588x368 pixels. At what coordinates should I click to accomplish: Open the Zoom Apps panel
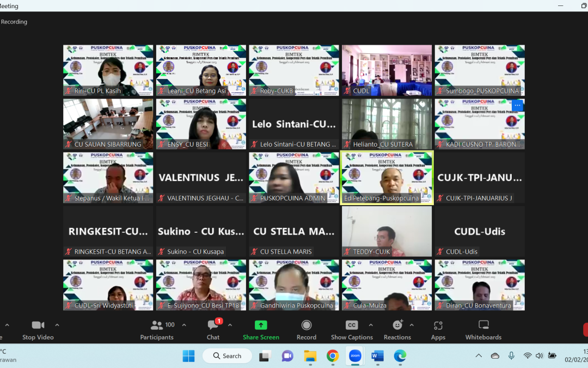coord(438,329)
